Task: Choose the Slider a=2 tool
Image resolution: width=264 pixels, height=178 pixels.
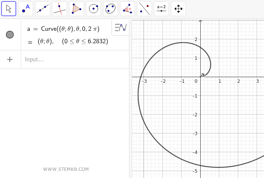Action: click(x=161, y=9)
